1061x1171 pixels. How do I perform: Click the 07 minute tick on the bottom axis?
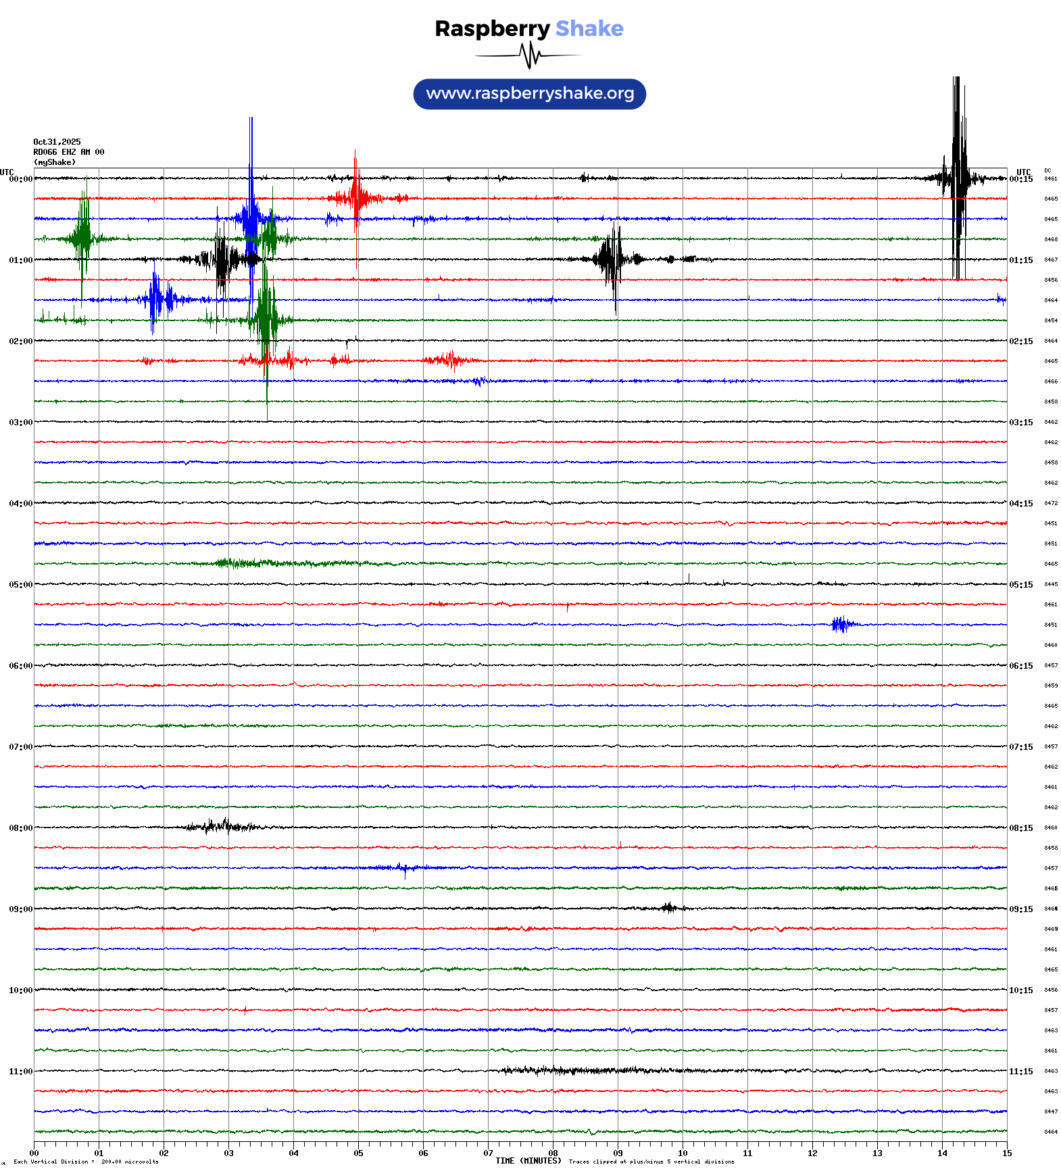click(488, 1153)
